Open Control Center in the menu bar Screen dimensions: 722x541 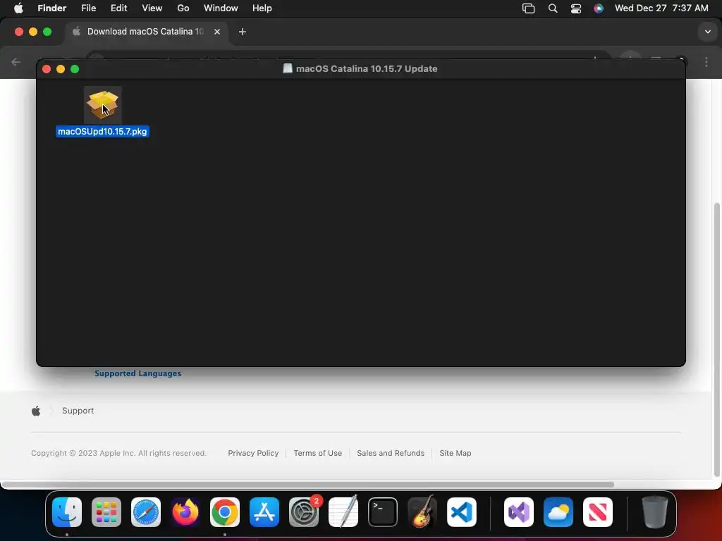coord(575,8)
